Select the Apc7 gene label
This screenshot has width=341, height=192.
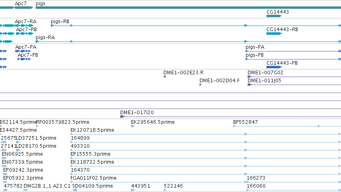(x=21, y=4)
